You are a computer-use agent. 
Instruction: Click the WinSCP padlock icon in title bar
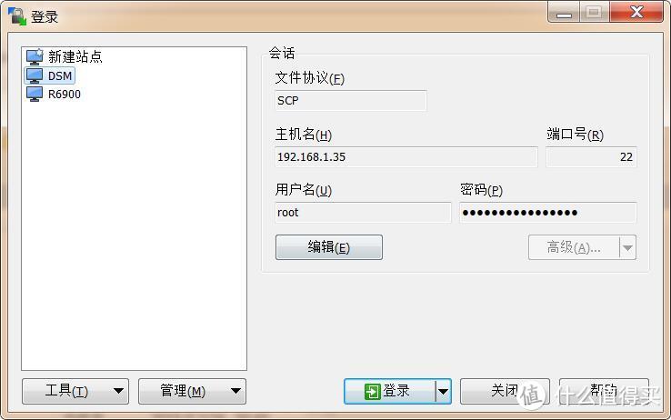click(16, 16)
